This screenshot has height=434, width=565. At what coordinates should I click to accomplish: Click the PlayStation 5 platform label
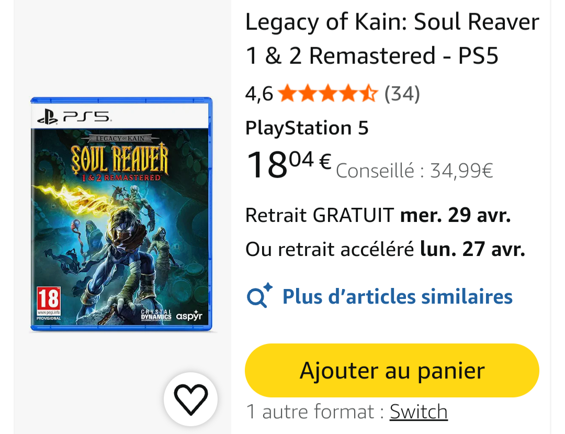pyautogui.click(x=307, y=128)
